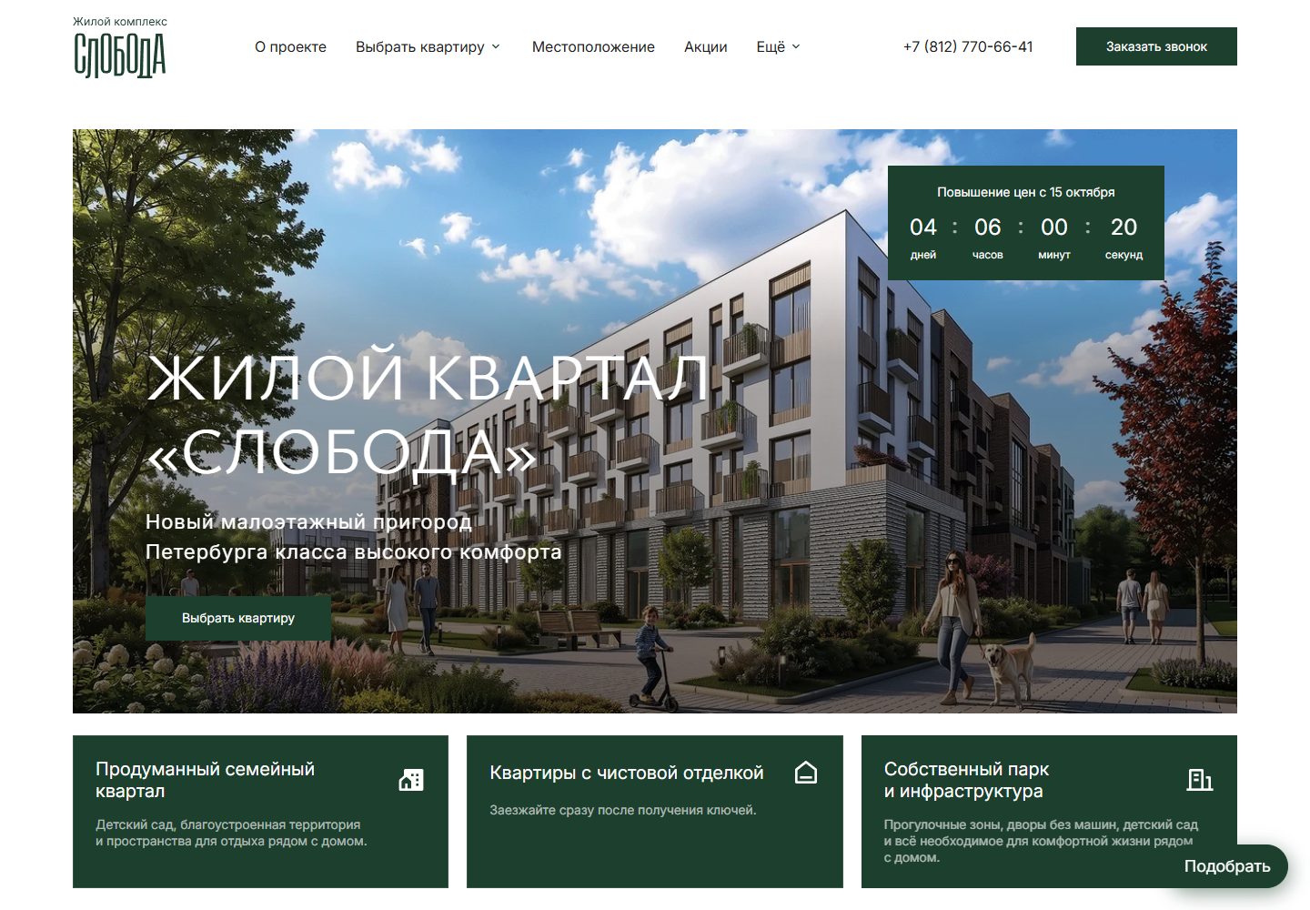Screen dimensions: 1310x910
Task: Click the countdown hours value '06'
Action: 988,227
